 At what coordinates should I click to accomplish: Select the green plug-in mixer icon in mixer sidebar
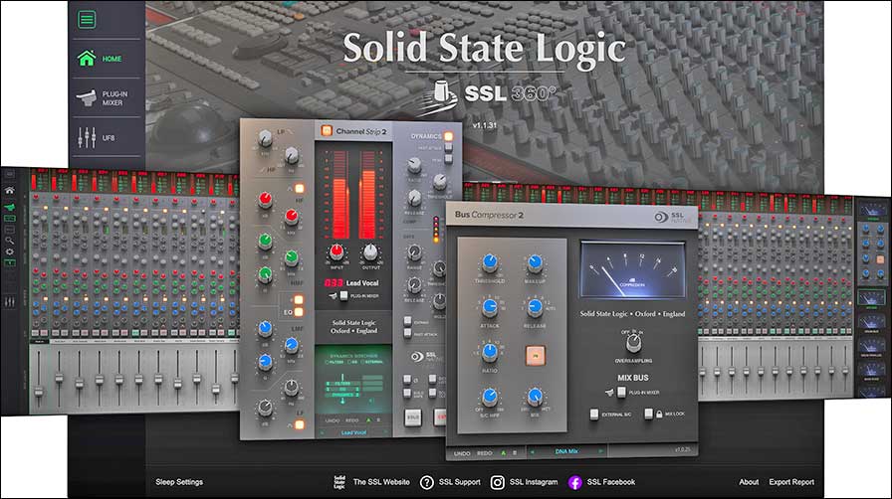click(10, 207)
